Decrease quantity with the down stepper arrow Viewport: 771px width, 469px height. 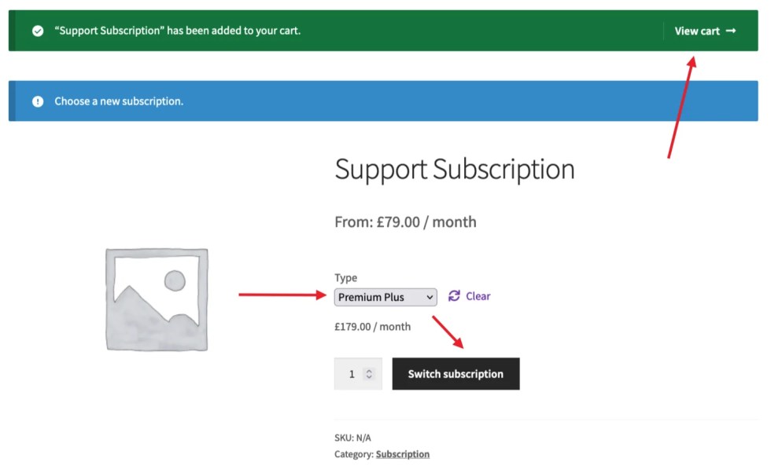[369, 378]
